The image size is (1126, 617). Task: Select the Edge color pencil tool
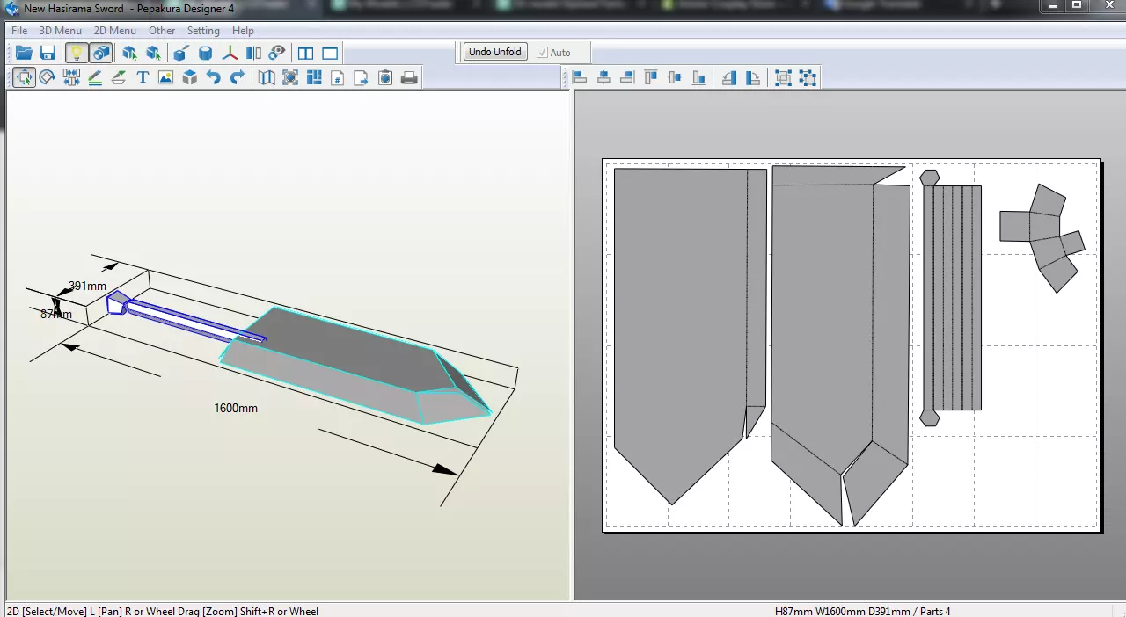[x=95, y=77]
